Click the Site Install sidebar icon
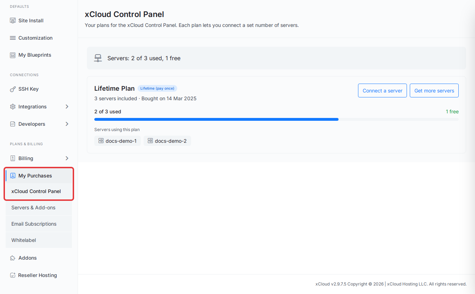 [x=13, y=21]
